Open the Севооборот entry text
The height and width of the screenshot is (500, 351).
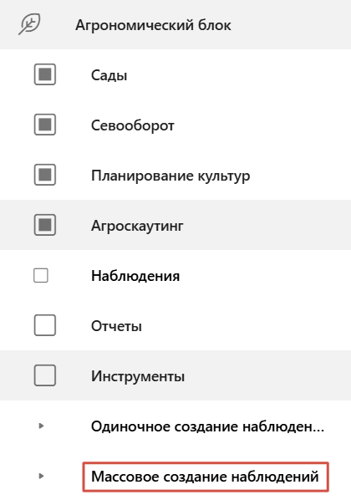tap(133, 125)
